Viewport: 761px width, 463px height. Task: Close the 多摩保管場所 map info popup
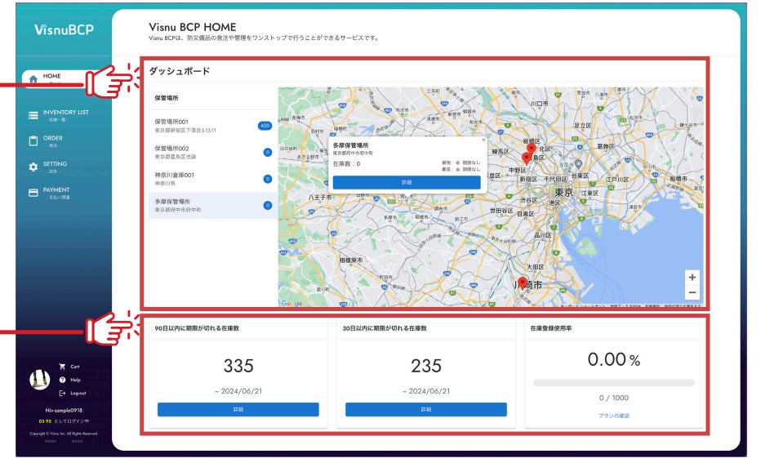(x=483, y=140)
